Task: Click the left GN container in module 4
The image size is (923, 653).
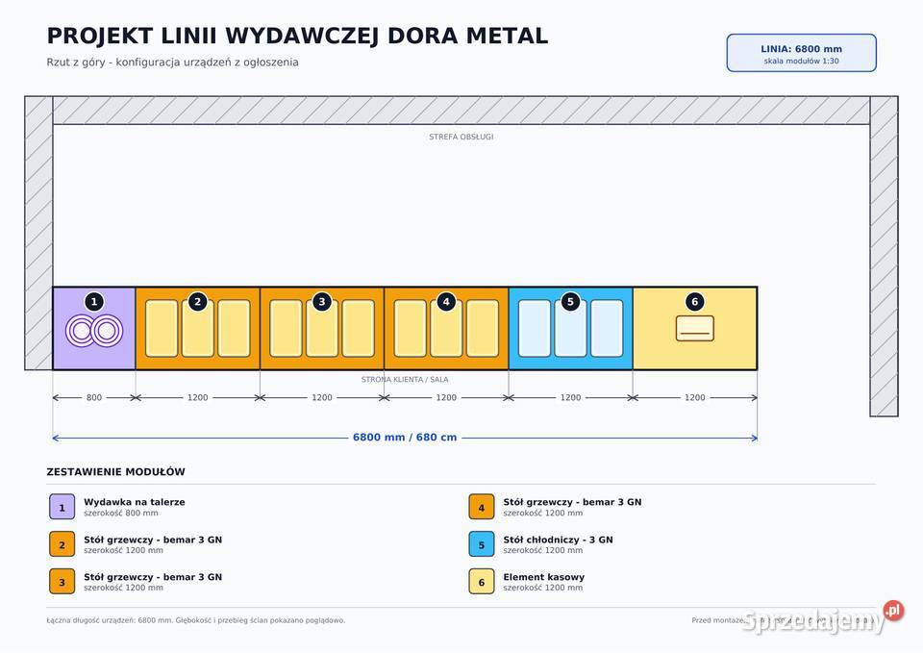Action: point(410,329)
